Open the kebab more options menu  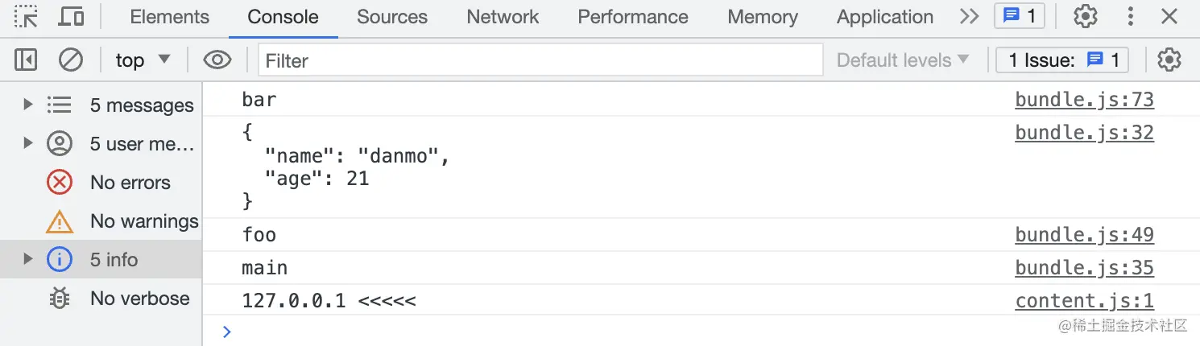coord(1131,16)
